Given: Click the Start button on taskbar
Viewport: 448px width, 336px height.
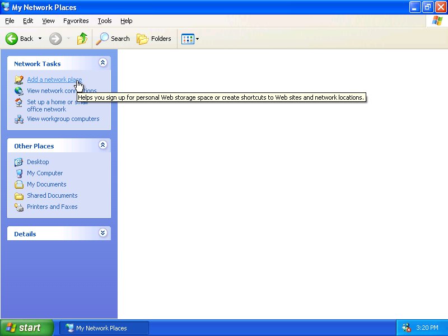Looking at the screenshot, I should pyautogui.click(x=26, y=328).
